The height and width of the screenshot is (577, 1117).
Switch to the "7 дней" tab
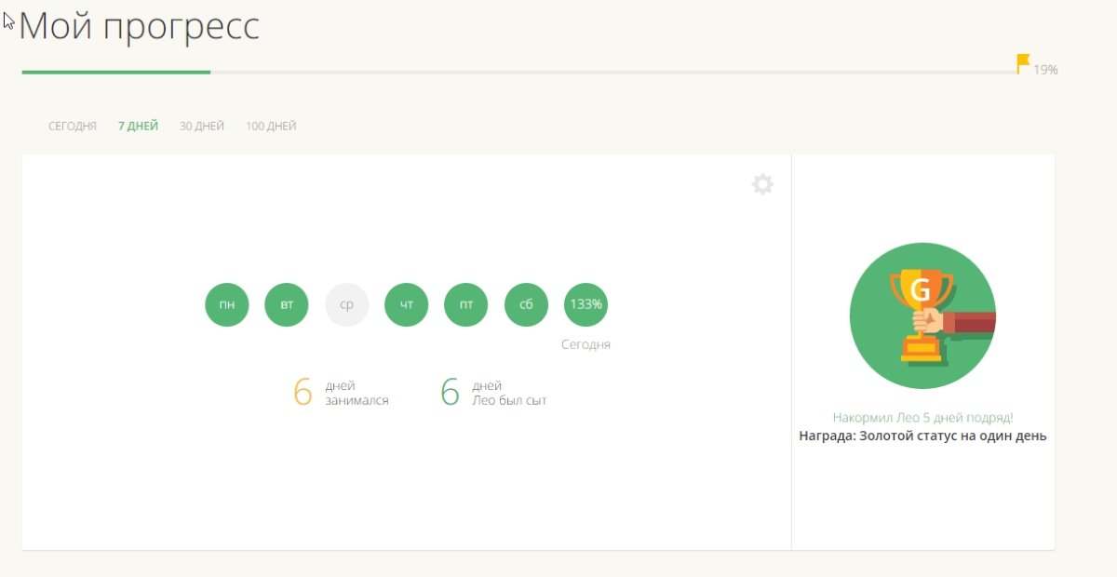click(138, 127)
